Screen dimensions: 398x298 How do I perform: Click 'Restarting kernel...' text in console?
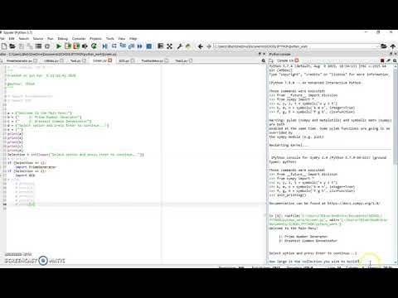289,145
